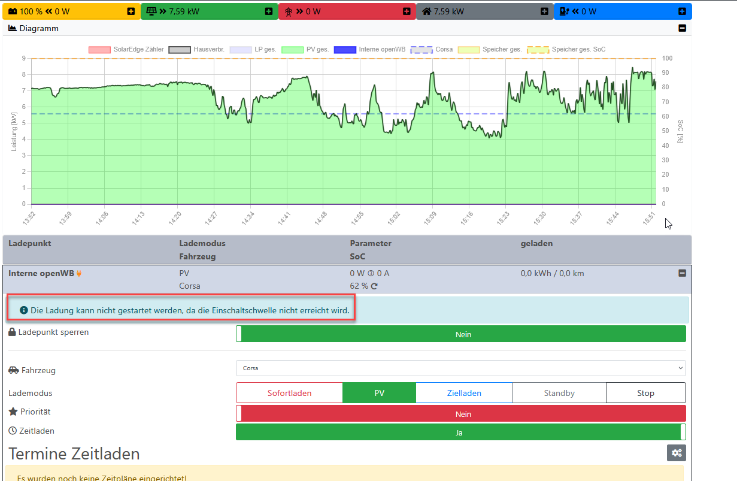Collapse Interne openWB charge point details
This screenshot has height=481, width=737.
(x=682, y=273)
